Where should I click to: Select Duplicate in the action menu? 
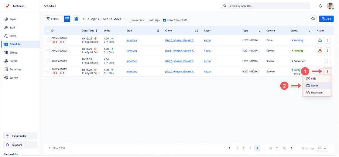click(x=316, y=92)
